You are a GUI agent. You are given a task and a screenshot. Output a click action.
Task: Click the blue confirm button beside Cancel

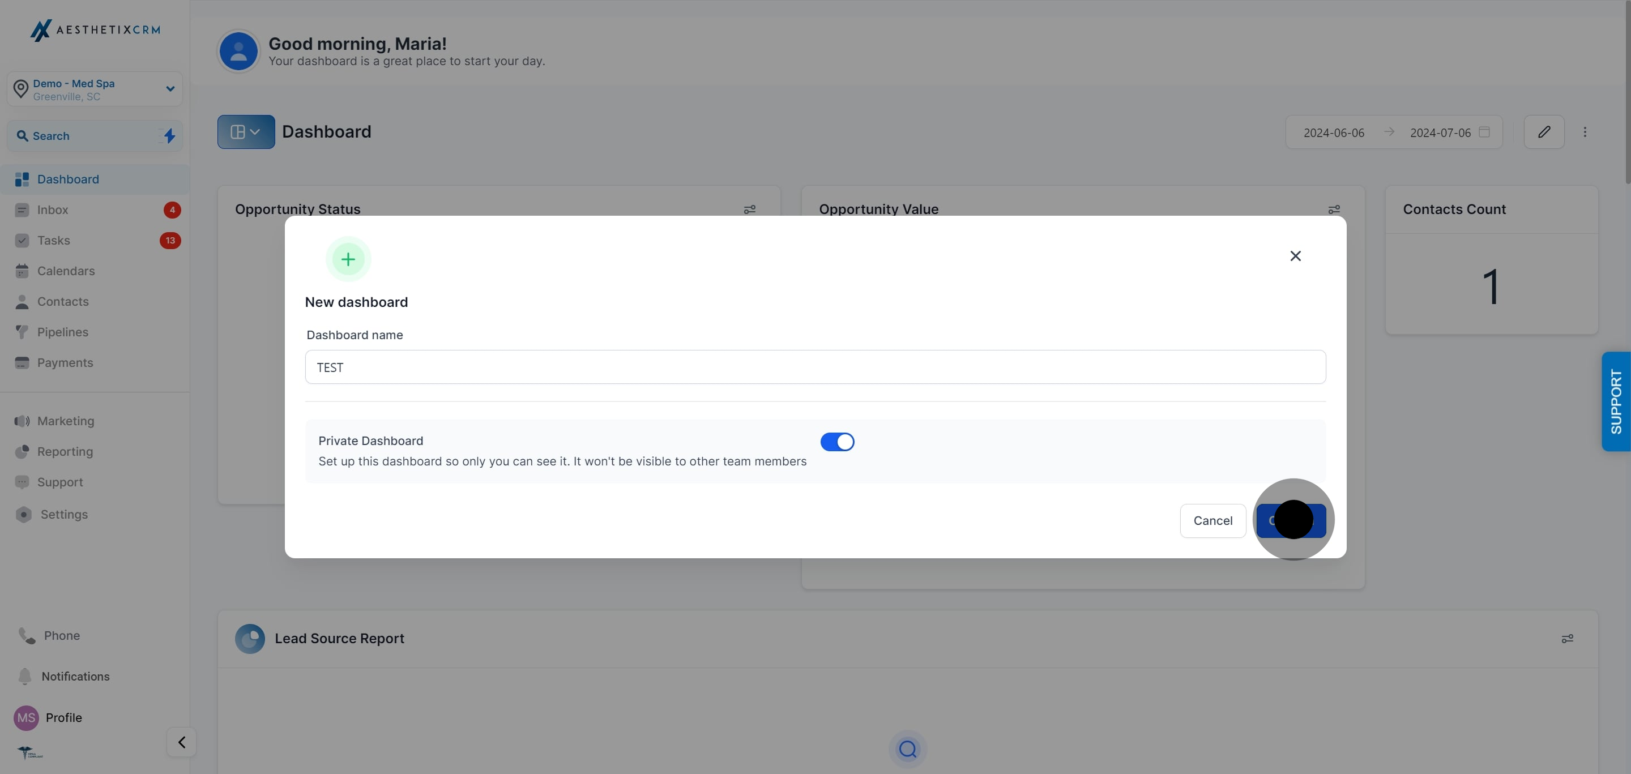click(x=1291, y=521)
